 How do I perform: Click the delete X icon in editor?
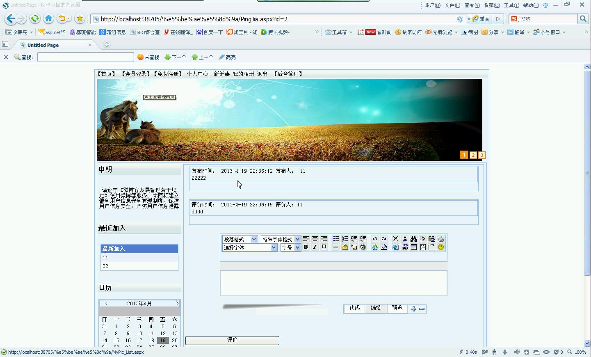[395, 239]
